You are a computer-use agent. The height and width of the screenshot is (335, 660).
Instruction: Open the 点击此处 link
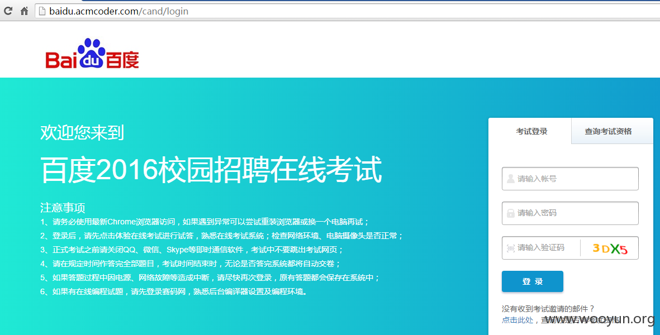[x=517, y=320]
